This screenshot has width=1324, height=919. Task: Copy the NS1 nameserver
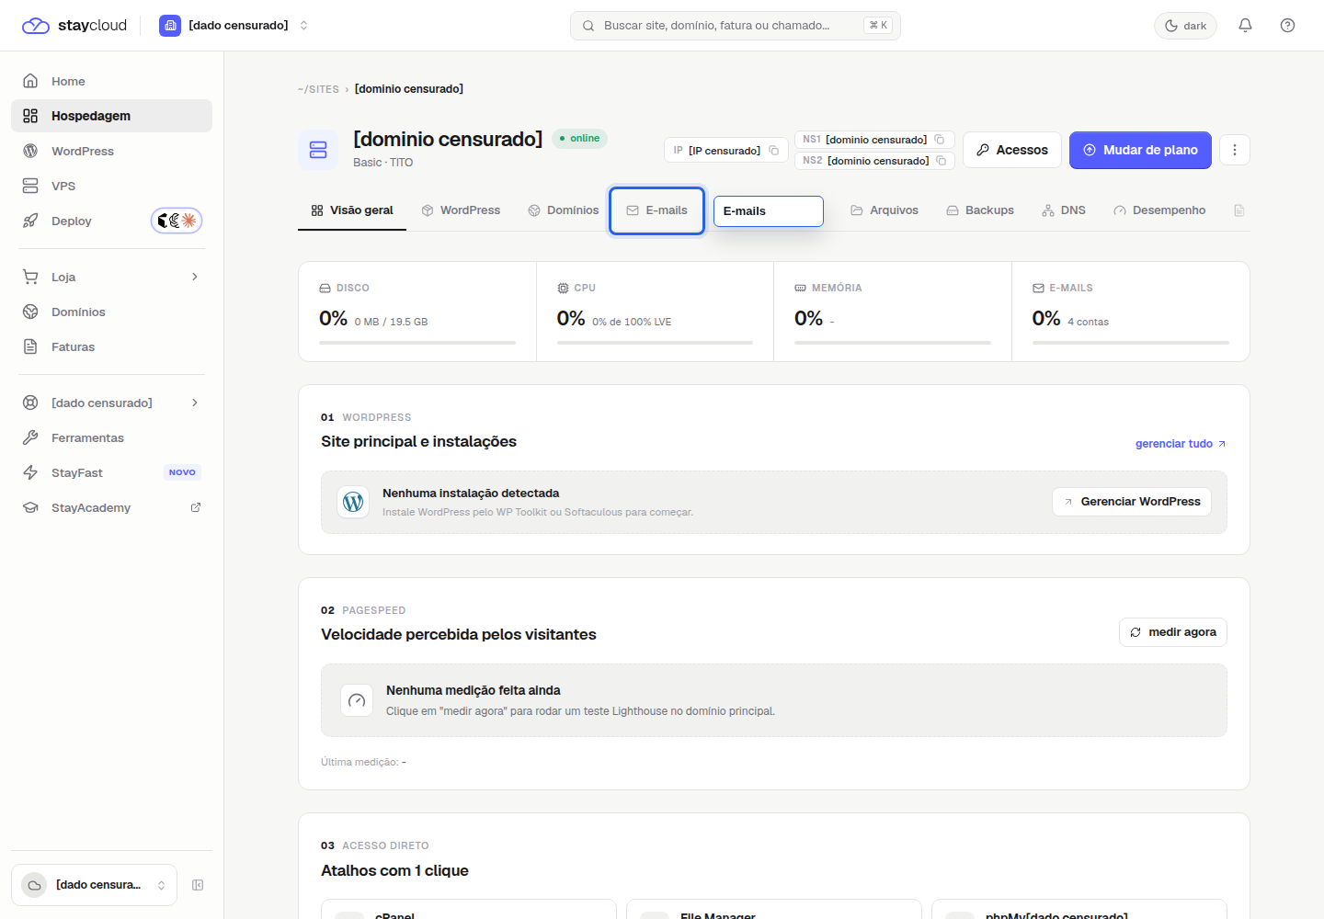(x=940, y=140)
